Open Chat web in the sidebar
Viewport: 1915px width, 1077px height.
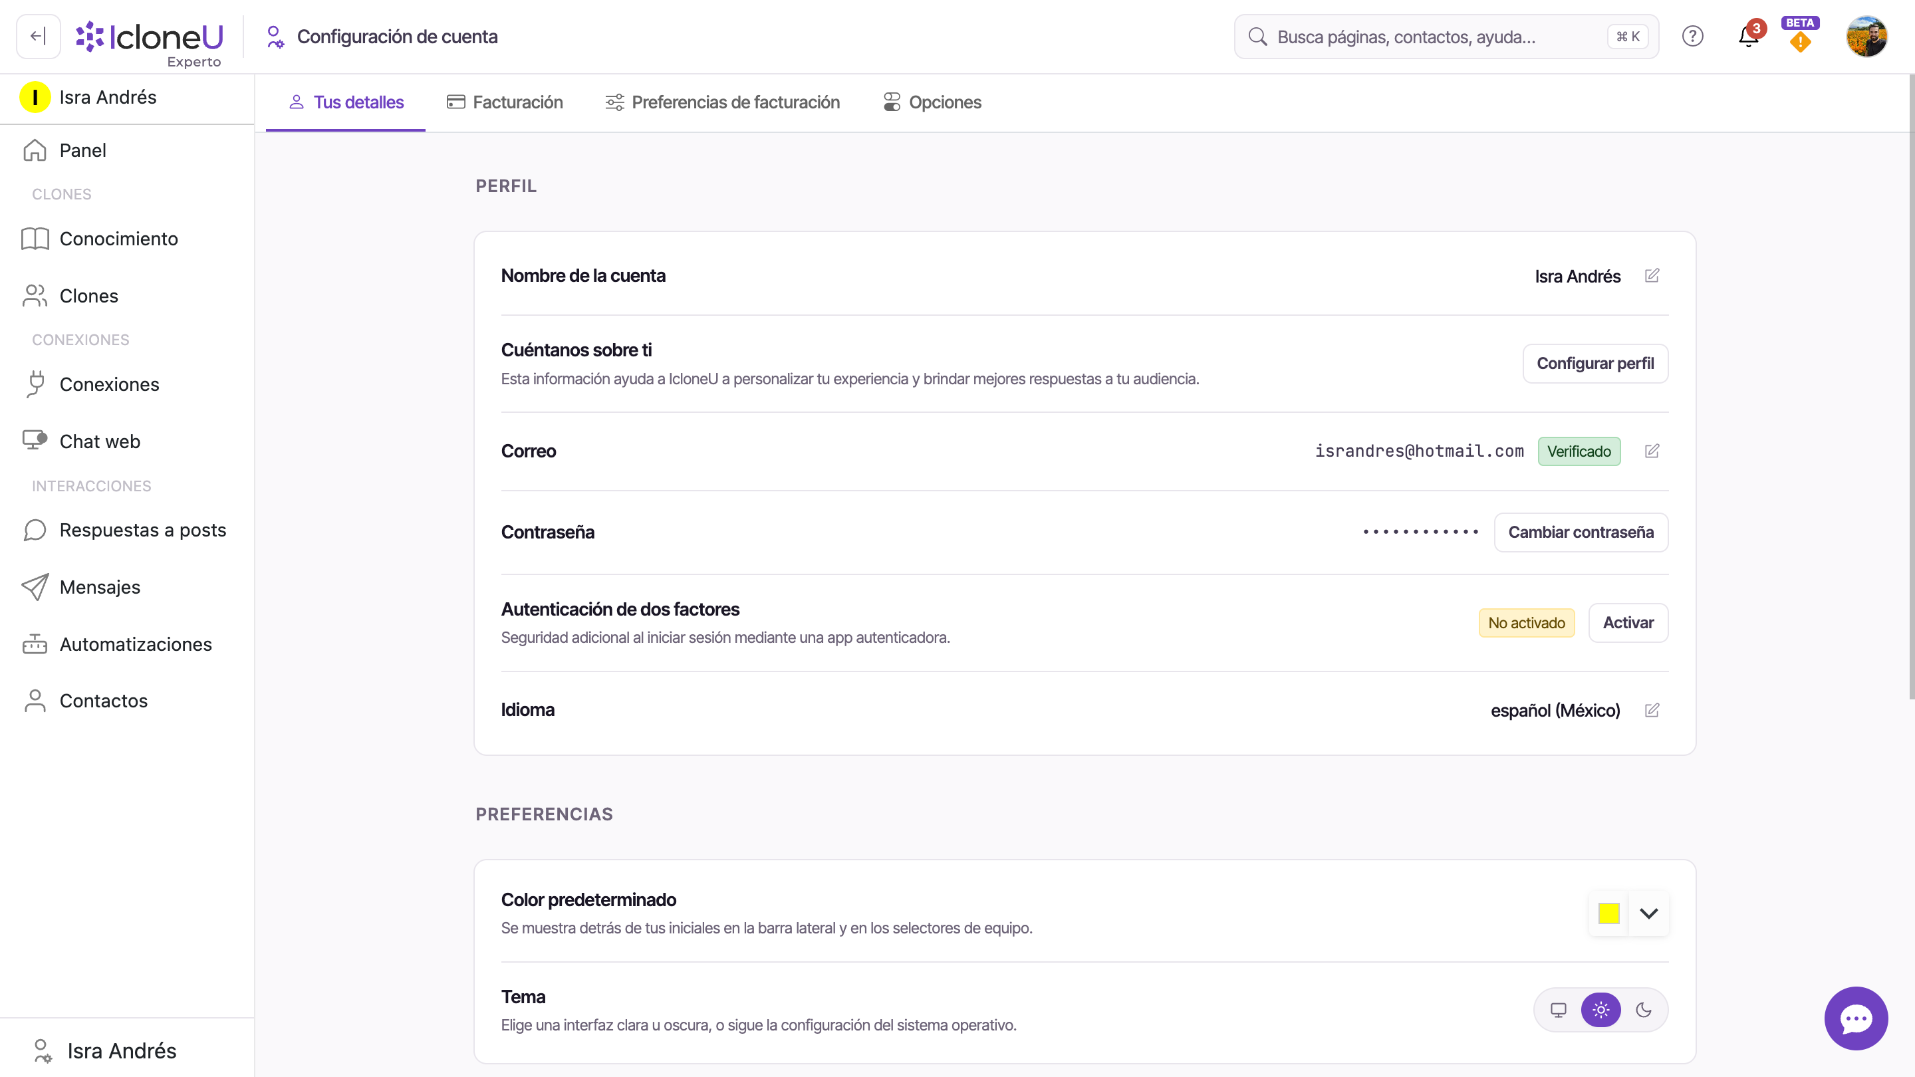pyautogui.click(x=127, y=441)
